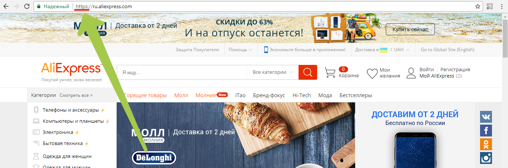
Task: Click Go to Global Site (English)
Action: (447, 50)
